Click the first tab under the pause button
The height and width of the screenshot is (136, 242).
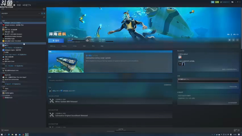coord(53,46)
